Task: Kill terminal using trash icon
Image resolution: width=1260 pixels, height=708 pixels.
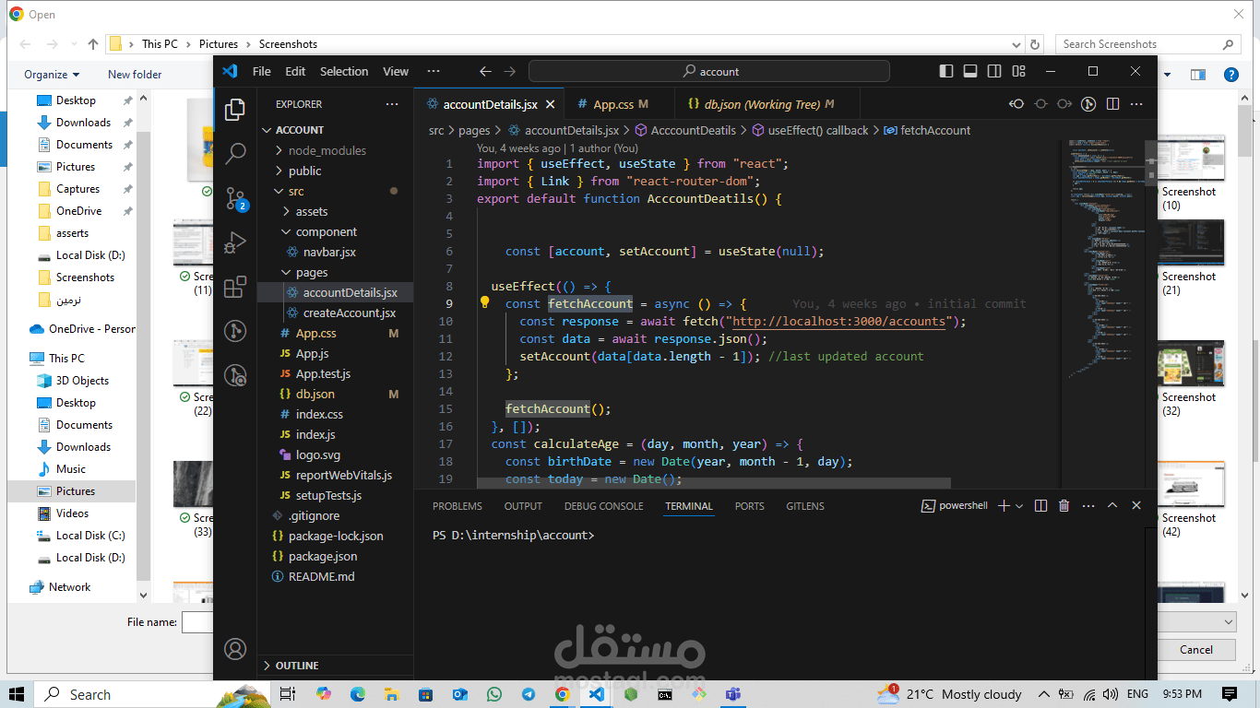Action: click(1064, 506)
